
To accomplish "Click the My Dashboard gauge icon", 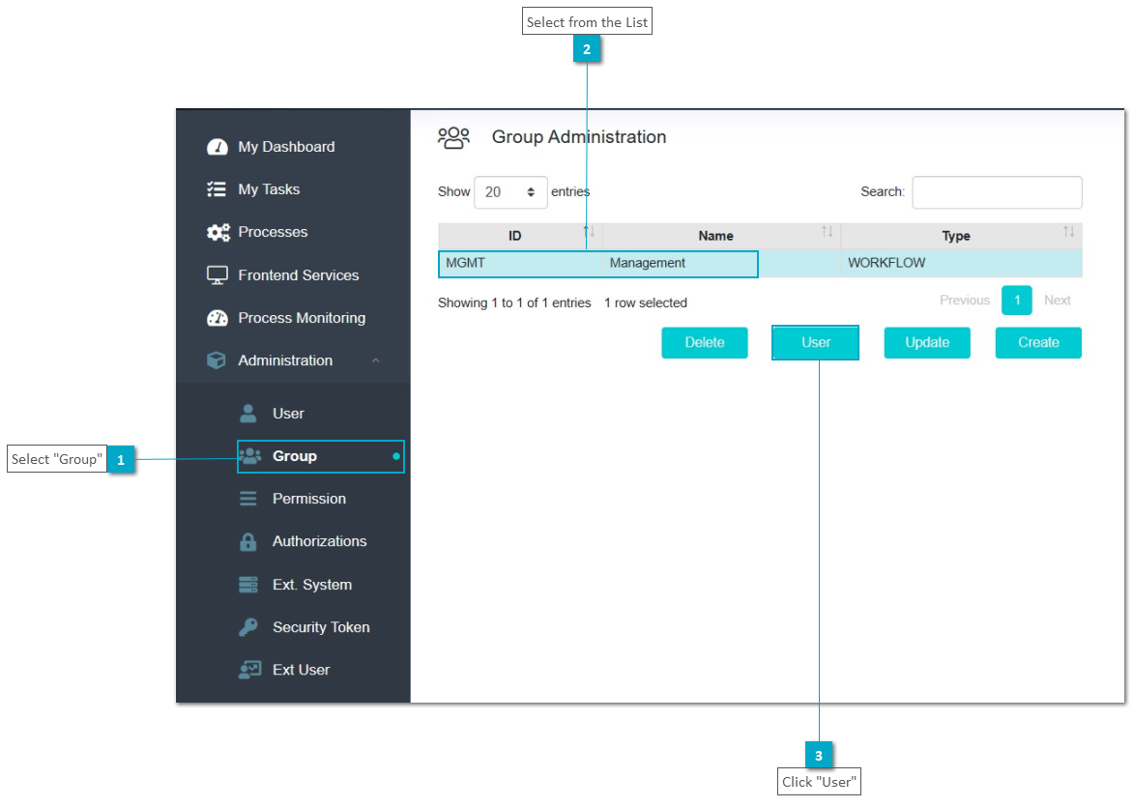I will (217, 147).
